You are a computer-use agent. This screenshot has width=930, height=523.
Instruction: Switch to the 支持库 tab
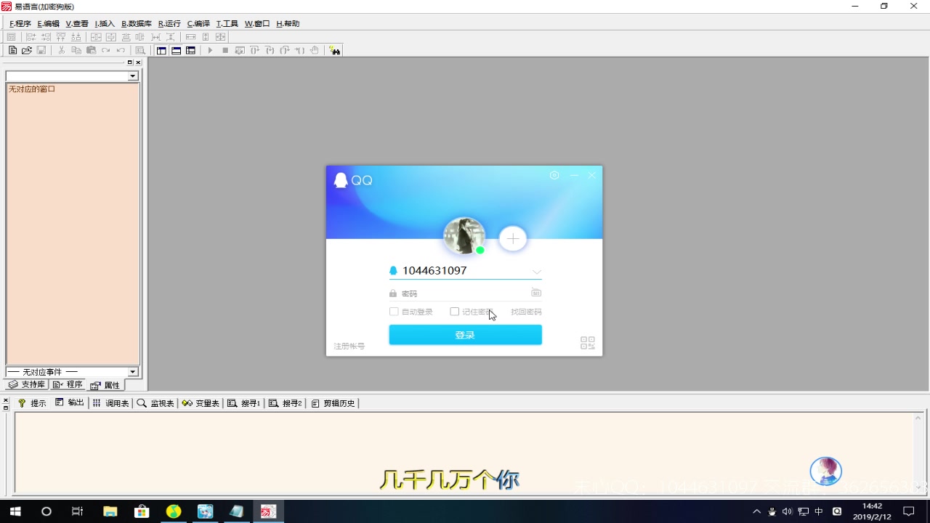(26, 385)
